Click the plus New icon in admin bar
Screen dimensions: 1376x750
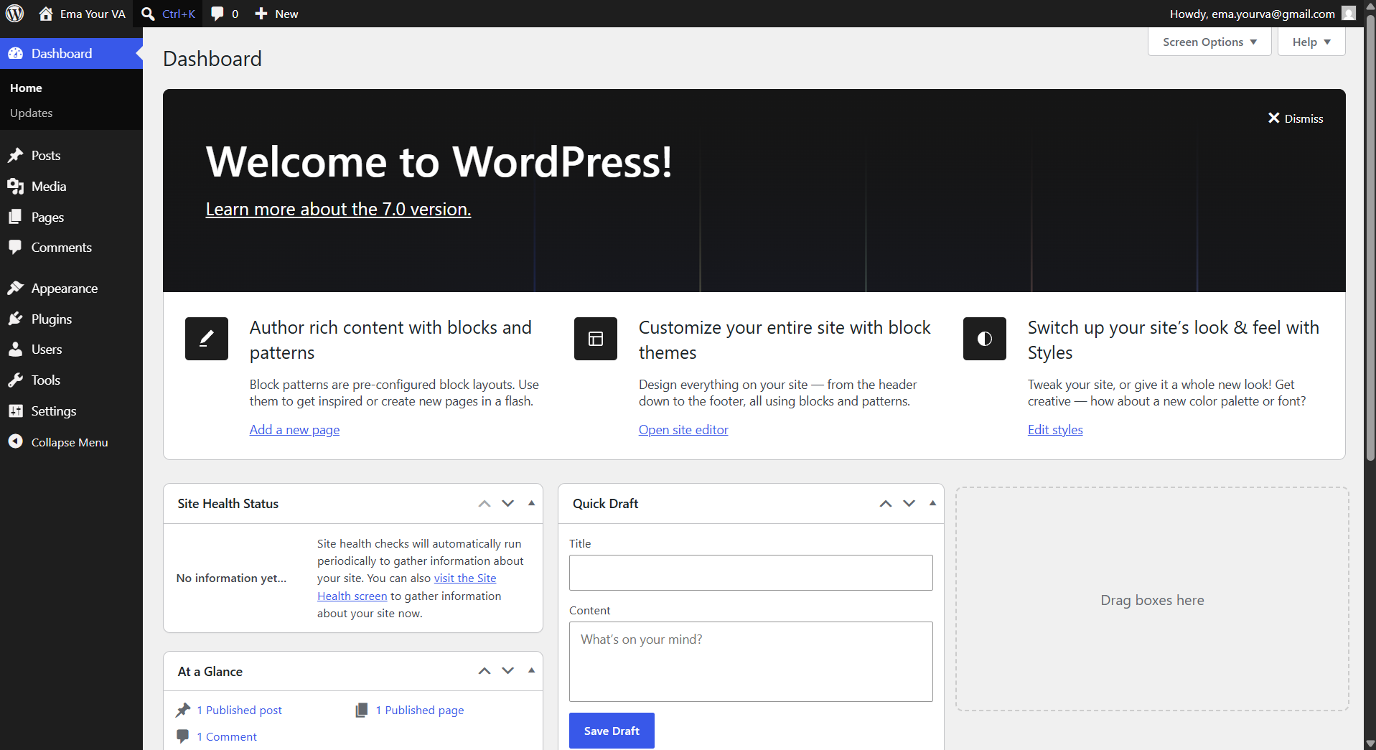click(261, 14)
